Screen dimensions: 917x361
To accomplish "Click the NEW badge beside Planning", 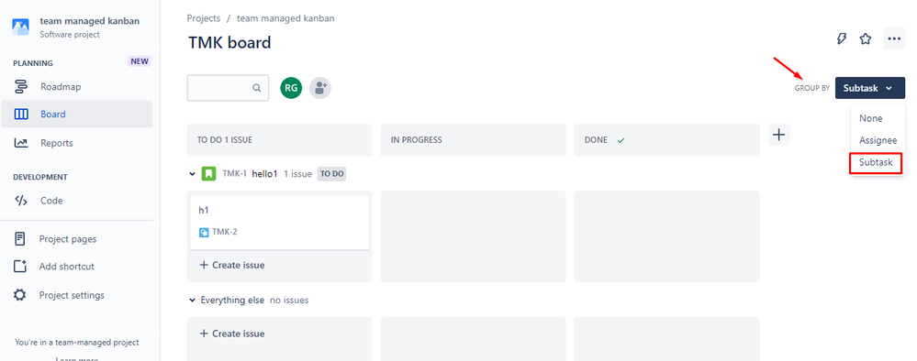I will pos(140,61).
